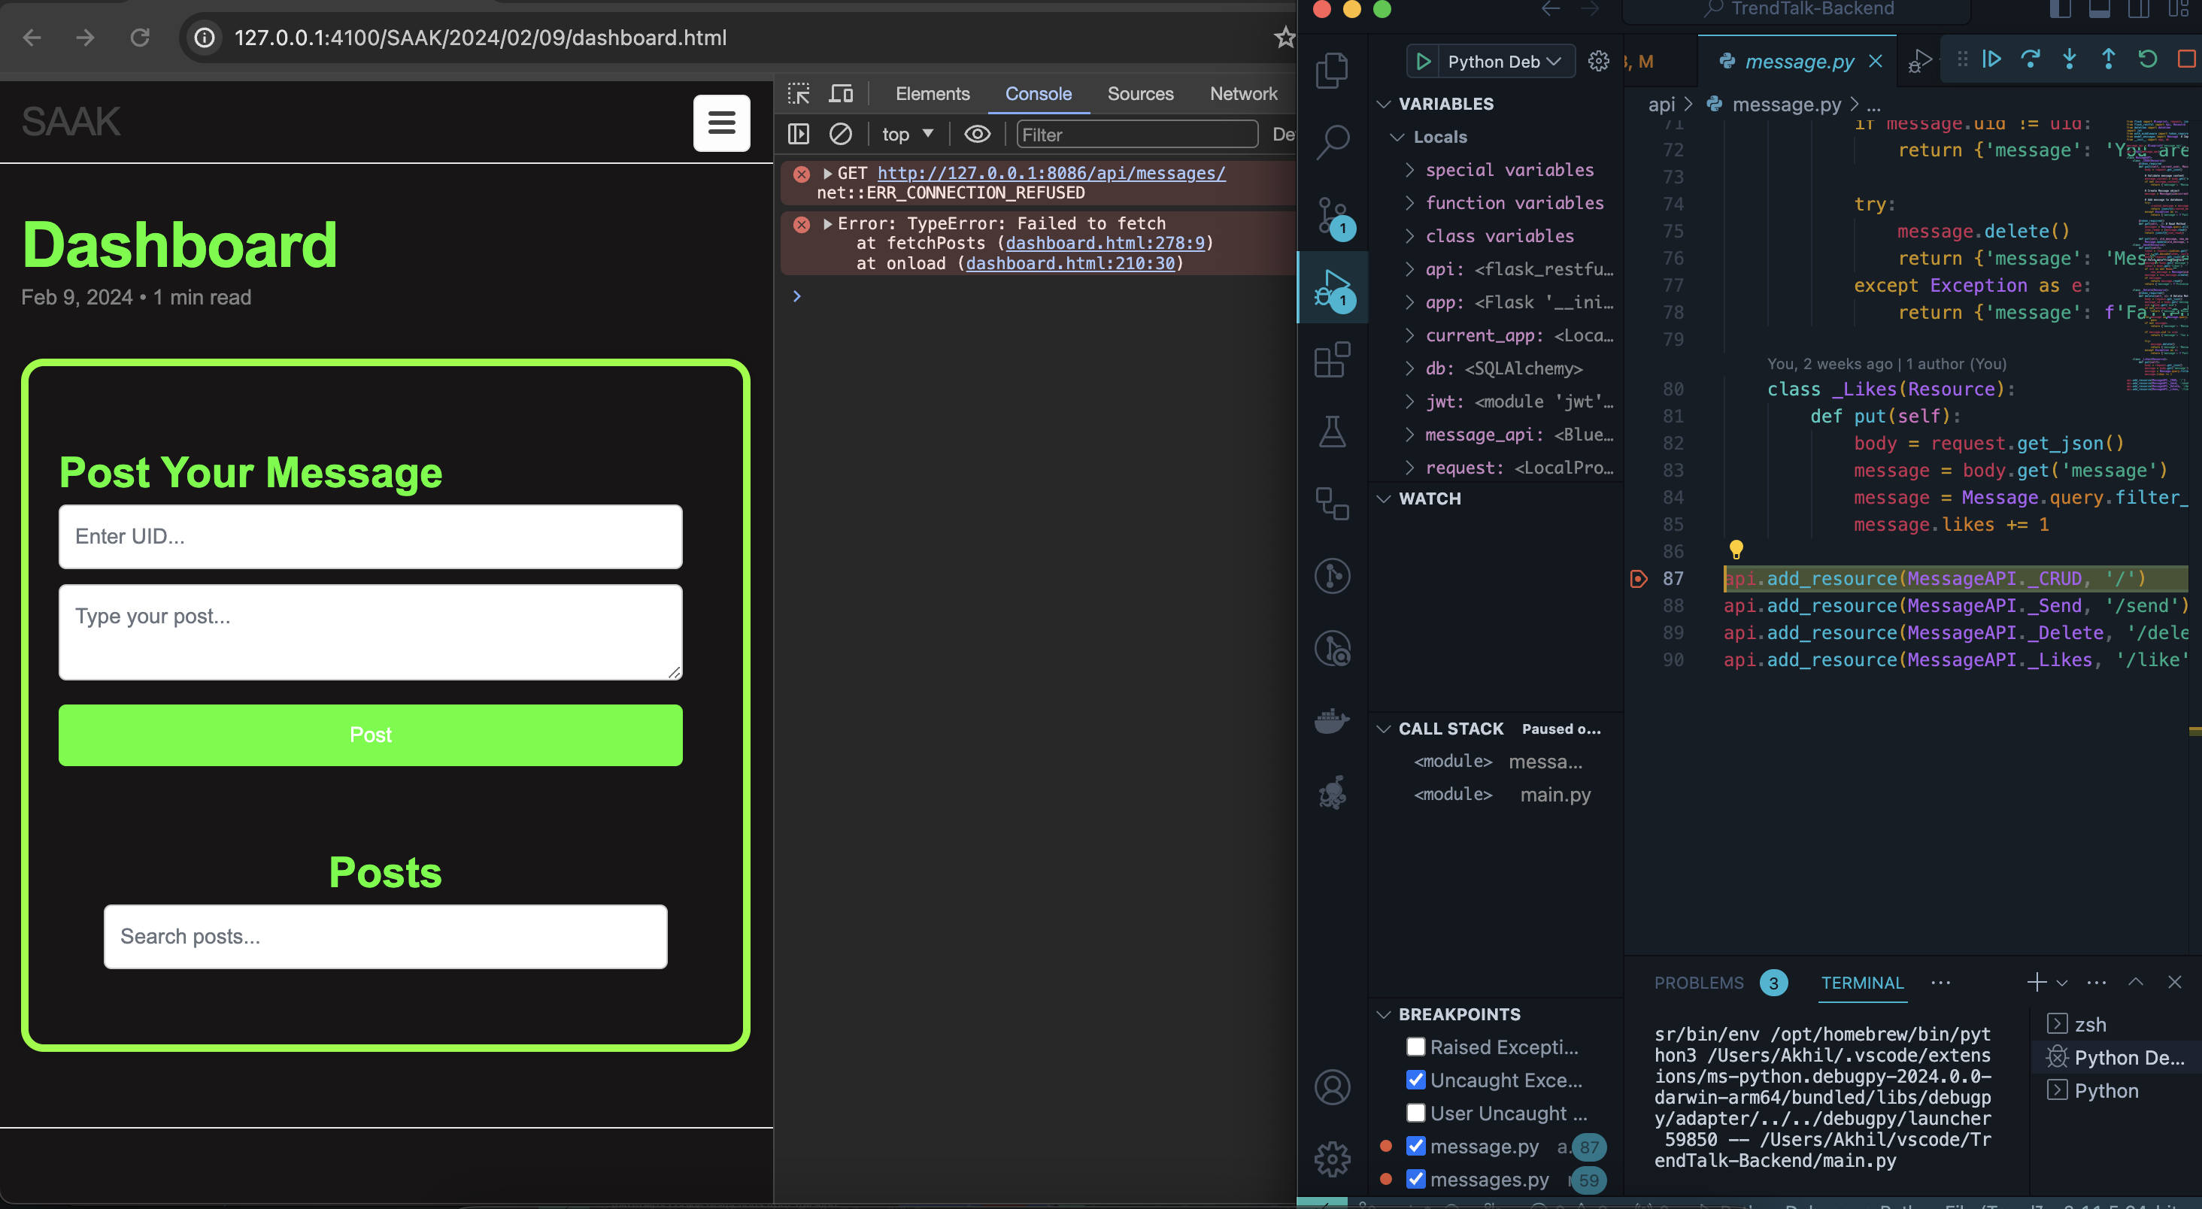Click Continue debug toolbar button
Viewport: 2202px width, 1209px height.
pos(1991,59)
